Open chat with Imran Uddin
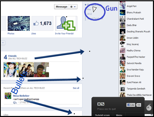This screenshot has height=117, width=154. click(132, 38)
